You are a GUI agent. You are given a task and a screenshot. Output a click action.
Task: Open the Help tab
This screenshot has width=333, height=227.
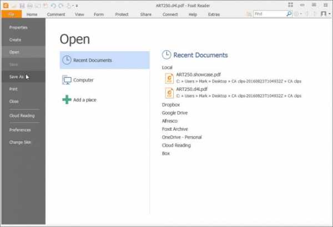193,14
